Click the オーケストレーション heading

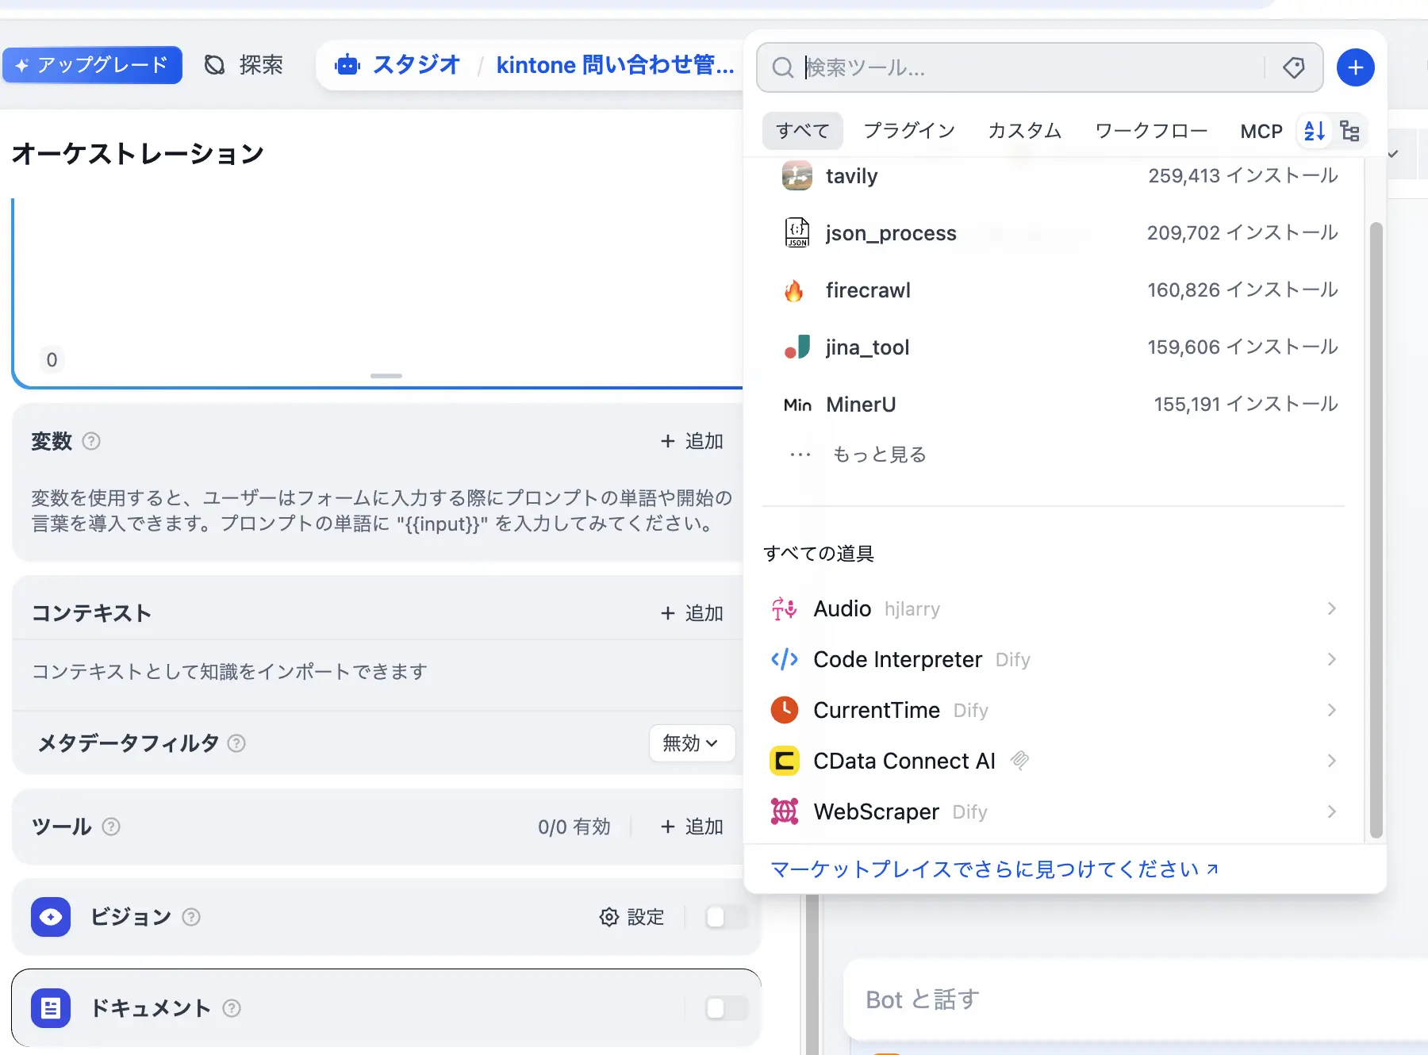point(138,153)
